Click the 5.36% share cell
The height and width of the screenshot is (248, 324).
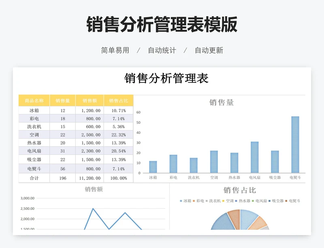click(119, 127)
